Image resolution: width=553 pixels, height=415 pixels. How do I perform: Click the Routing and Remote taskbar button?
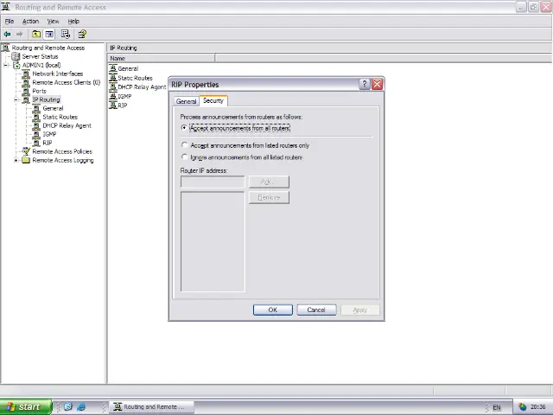coord(151,407)
